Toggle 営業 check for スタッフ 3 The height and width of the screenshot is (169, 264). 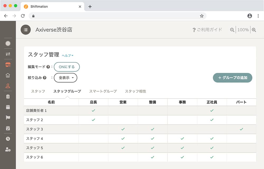click(123, 129)
